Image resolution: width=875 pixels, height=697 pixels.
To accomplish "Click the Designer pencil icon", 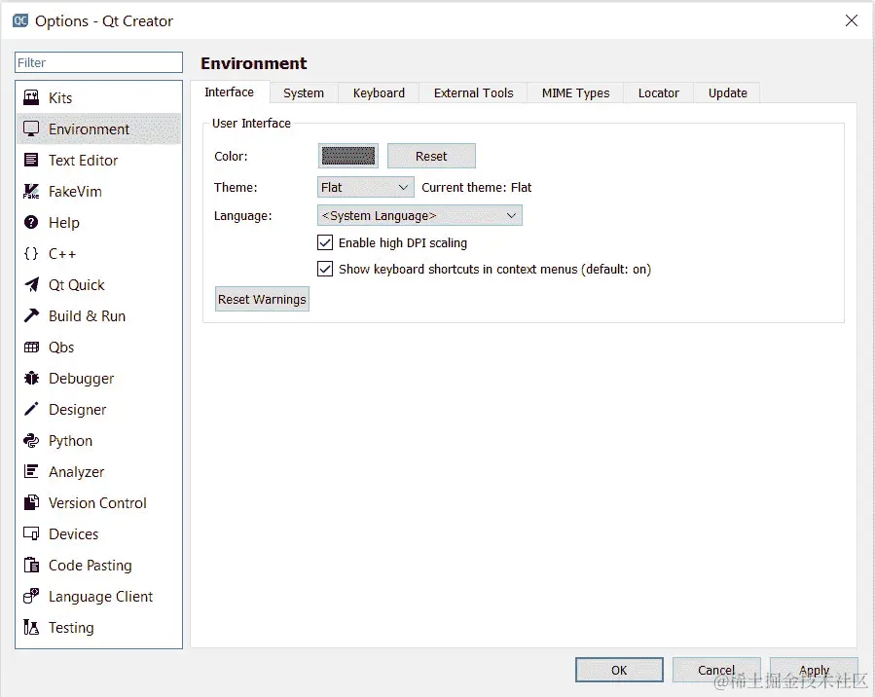I will coord(31,409).
